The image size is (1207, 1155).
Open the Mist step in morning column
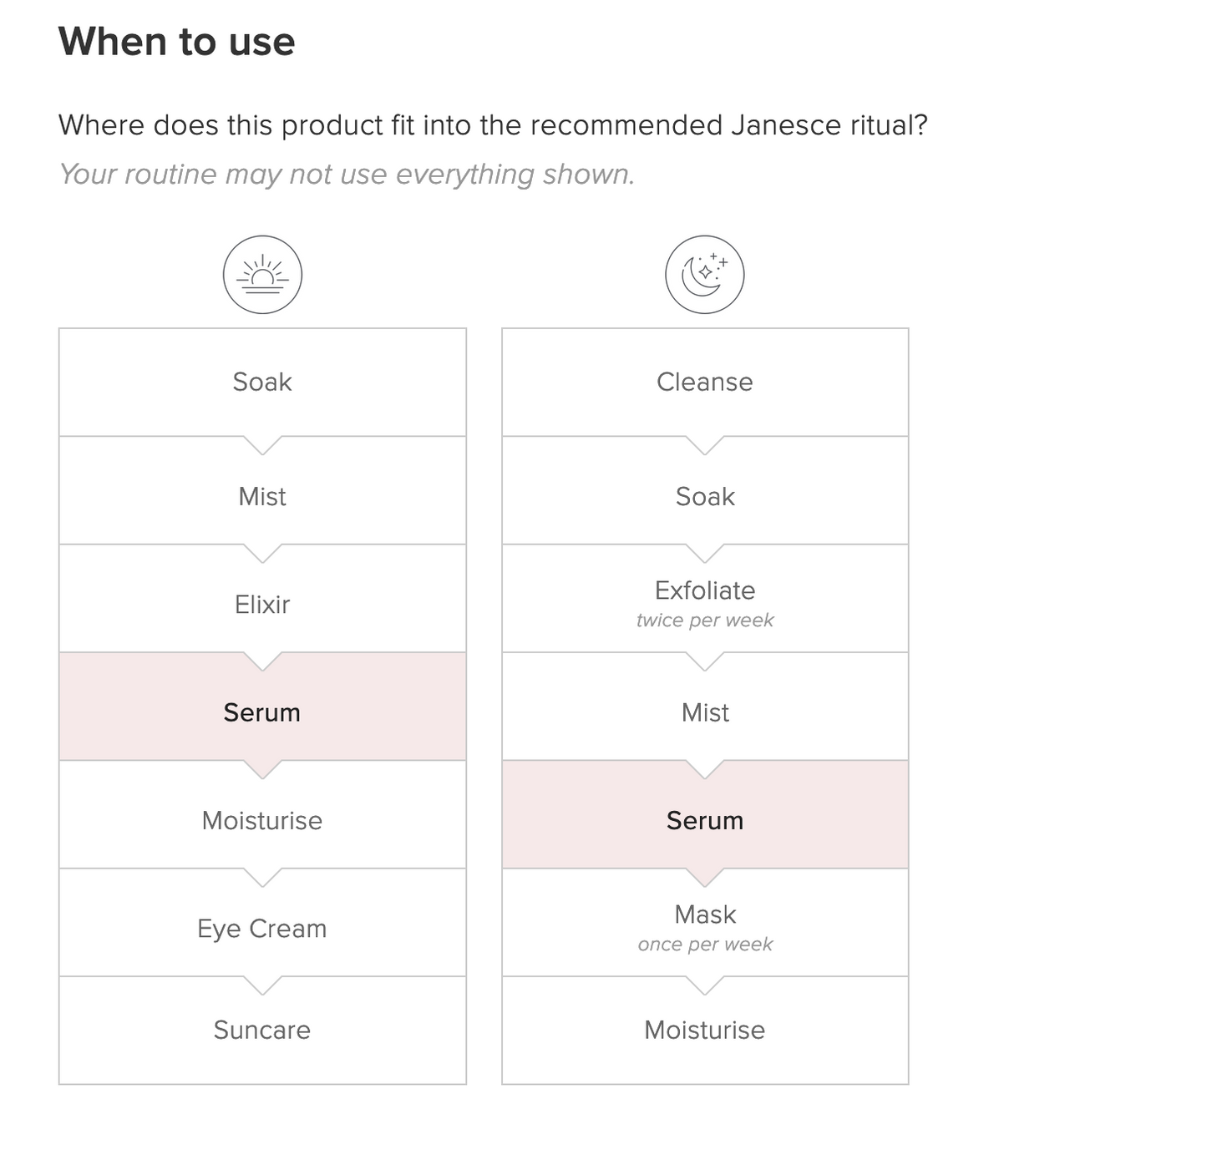262,496
